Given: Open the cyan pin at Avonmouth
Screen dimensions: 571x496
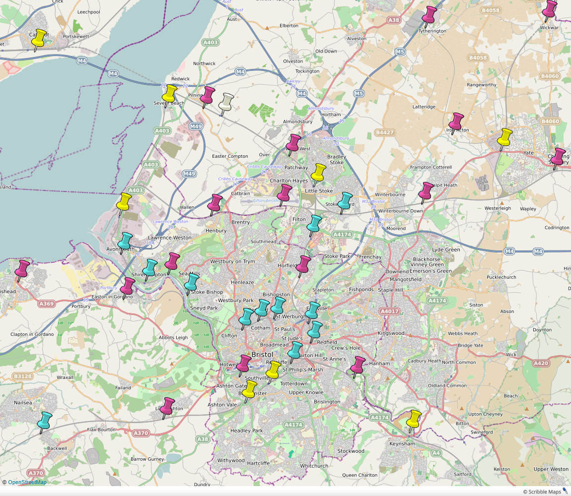Looking at the screenshot, I should (x=125, y=241).
